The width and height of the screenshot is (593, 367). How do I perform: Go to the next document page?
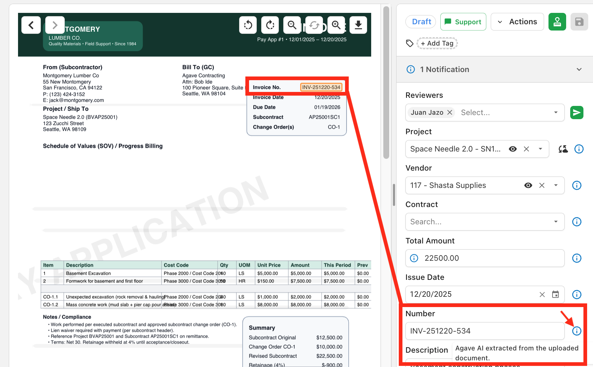(x=55, y=25)
